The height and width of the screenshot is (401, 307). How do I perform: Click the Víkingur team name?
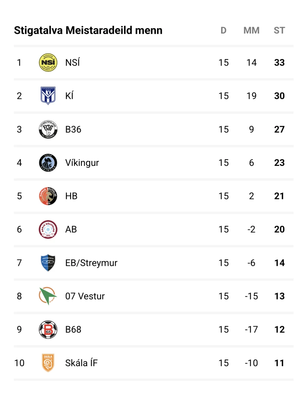click(x=82, y=163)
